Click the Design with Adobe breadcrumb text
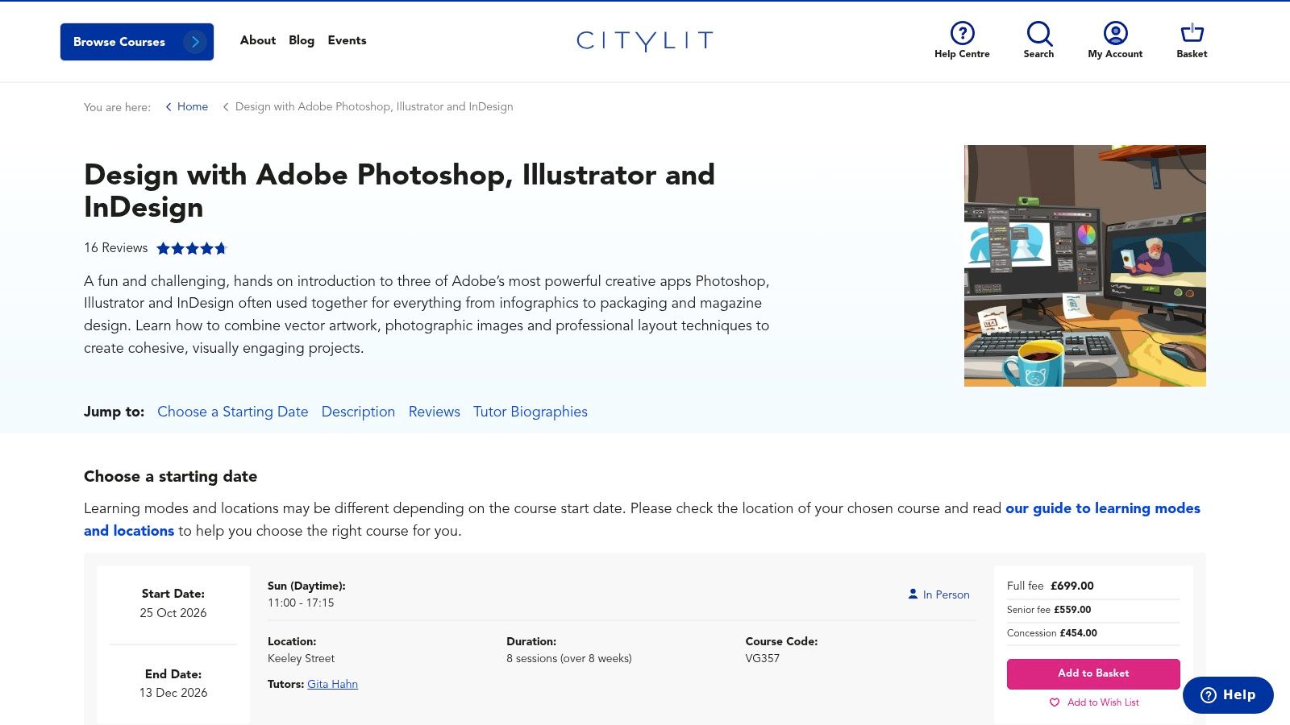Screen dimensions: 1290x725 pos(374,106)
